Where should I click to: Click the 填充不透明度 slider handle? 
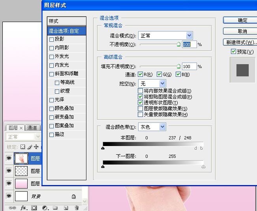point(178,66)
